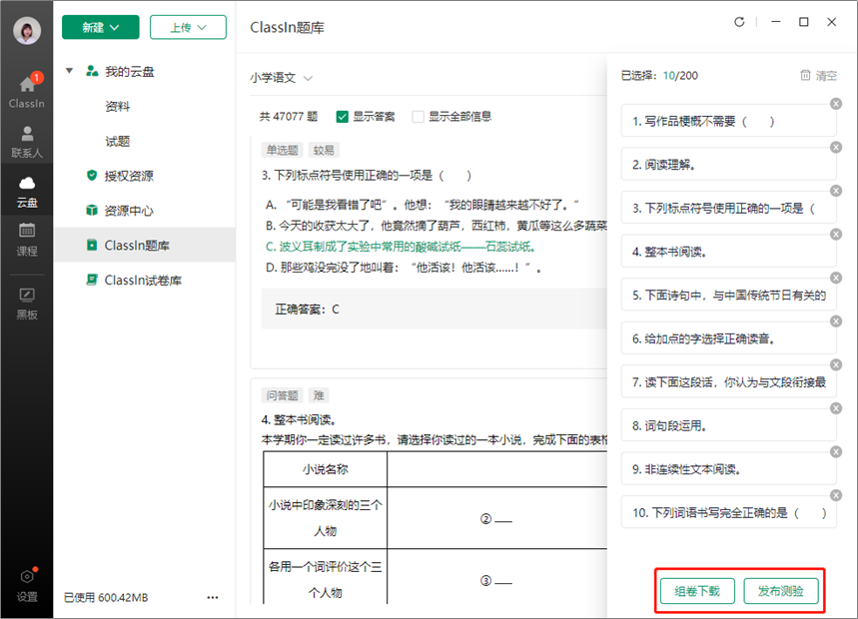Image resolution: width=858 pixels, height=619 pixels.
Task: Click the 单选题 tag
Action: coord(283,150)
